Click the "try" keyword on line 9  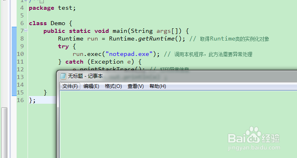[x=63, y=47]
